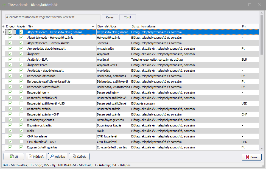Image resolution: width=266 pixels, height=169 pixels.
Task: Uncheck the Enged checkbox for the Blokk row
Action: click(x=10, y=131)
